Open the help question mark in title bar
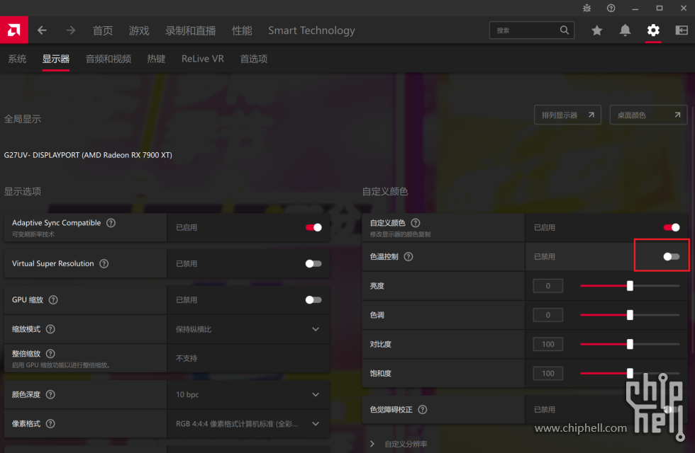Screen dimensions: 695x453 point(611,8)
